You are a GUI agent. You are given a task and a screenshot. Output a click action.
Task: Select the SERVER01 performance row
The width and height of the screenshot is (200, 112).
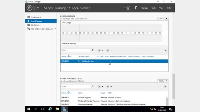coord(114,61)
